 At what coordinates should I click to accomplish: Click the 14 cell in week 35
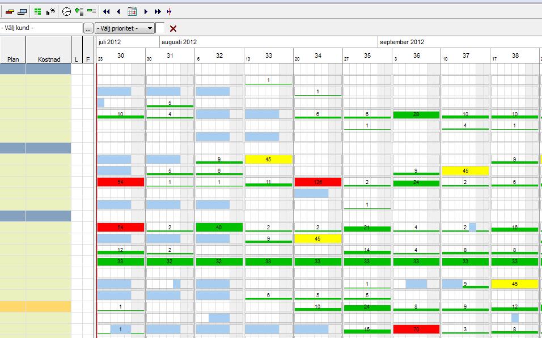367,250
